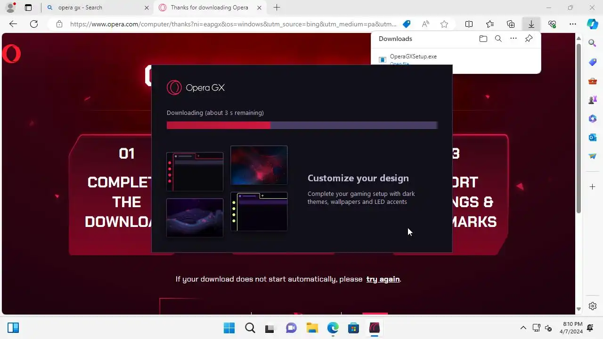Open sidebar Outlook icon
This screenshot has width=603, height=339.
point(593,137)
